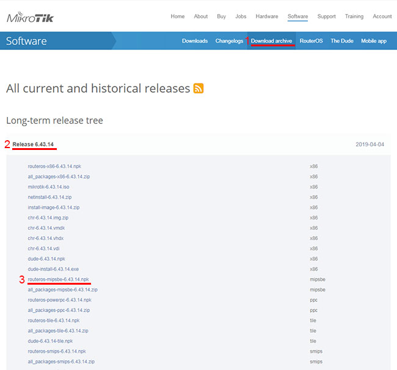Click the All current and historical releases heading
The height and width of the screenshot is (370, 397).
[98, 88]
